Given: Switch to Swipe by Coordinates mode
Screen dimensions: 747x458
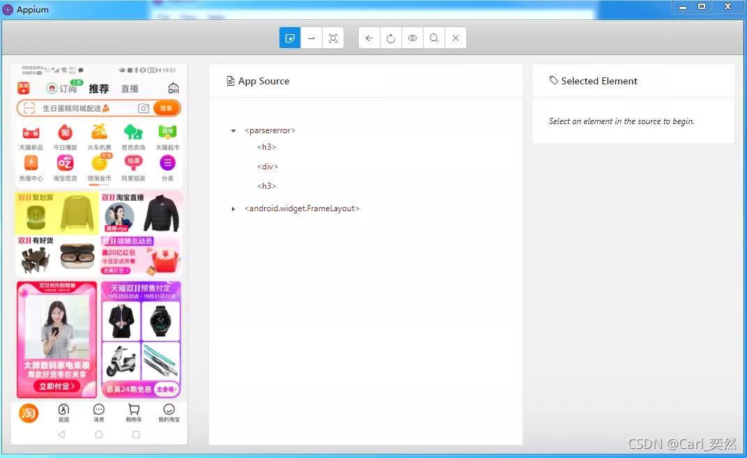Looking at the screenshot, I should [311, 38].
